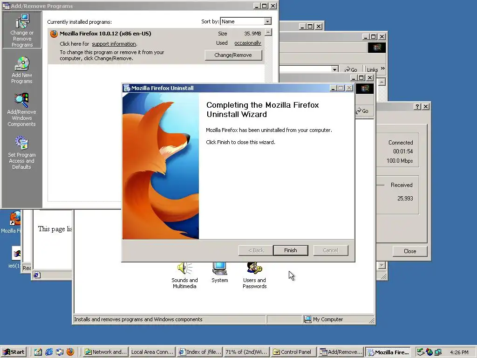The width and height of the screenshot is (477, 358).
Task: Click the Firefox icon beside Mozilla Firefox 10.0.12
Action: [54, 34]
